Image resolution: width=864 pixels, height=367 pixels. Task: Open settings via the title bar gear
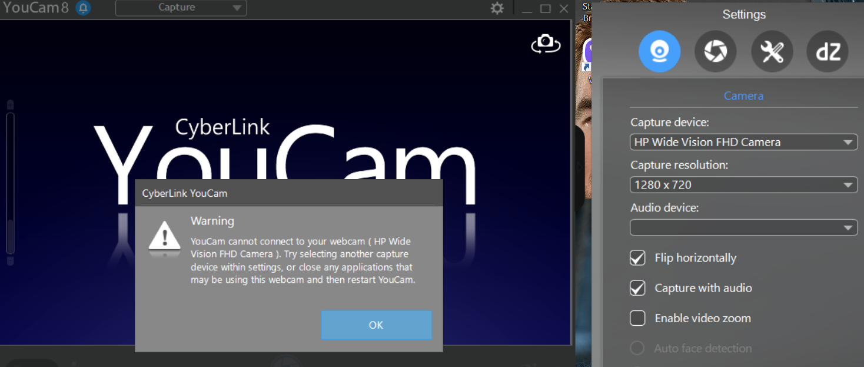click(x=497, y=8)
